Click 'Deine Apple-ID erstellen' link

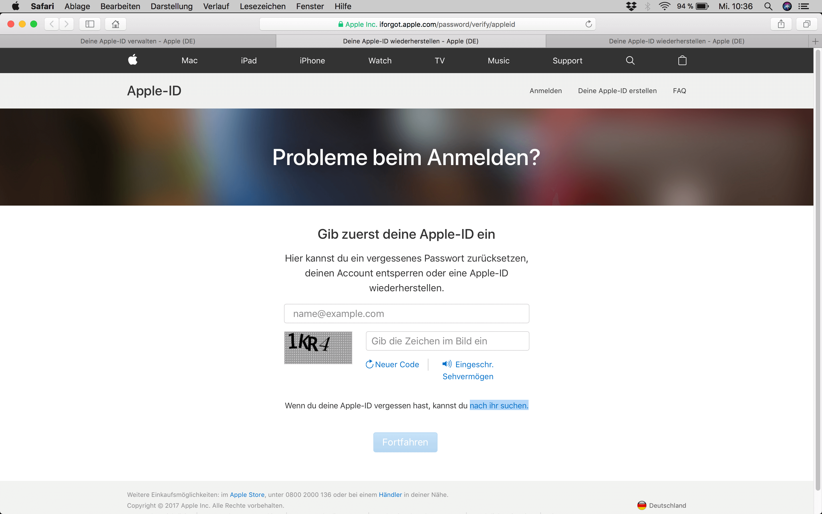[x=617, y=91]
